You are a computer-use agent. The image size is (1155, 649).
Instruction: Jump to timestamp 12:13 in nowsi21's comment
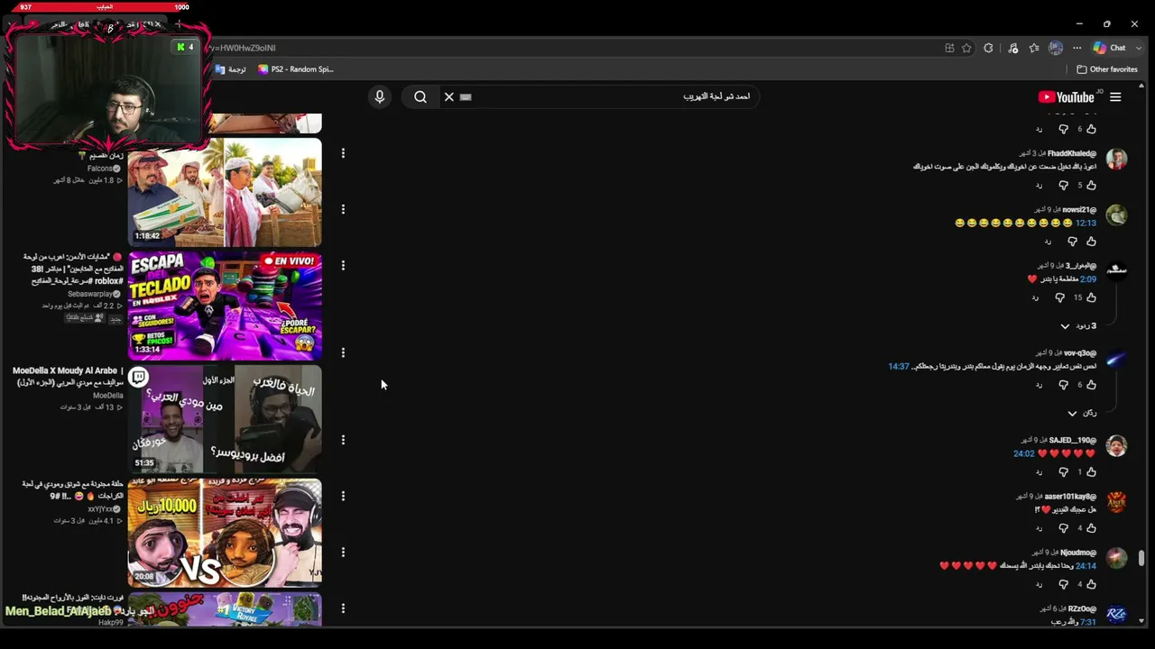pyautogui.click(x=1086, y=223)
